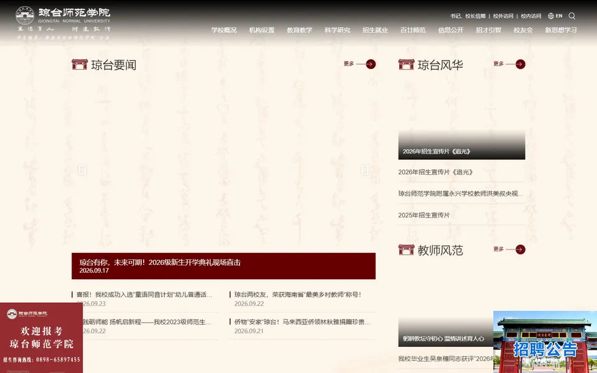Open the 科学研究 menu
Image resolution: width=597 pixels, height=373 pixels.
[x=337, y=30]
